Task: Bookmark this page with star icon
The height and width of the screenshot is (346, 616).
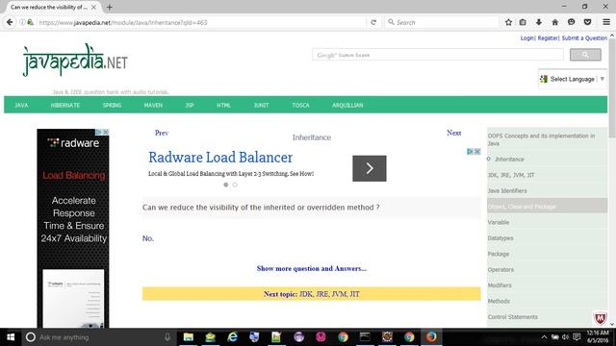Action: click(x=508, y=22)
